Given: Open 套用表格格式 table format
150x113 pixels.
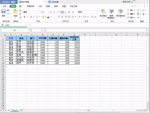Looking at the screenshot, I should tap(111, 14).
